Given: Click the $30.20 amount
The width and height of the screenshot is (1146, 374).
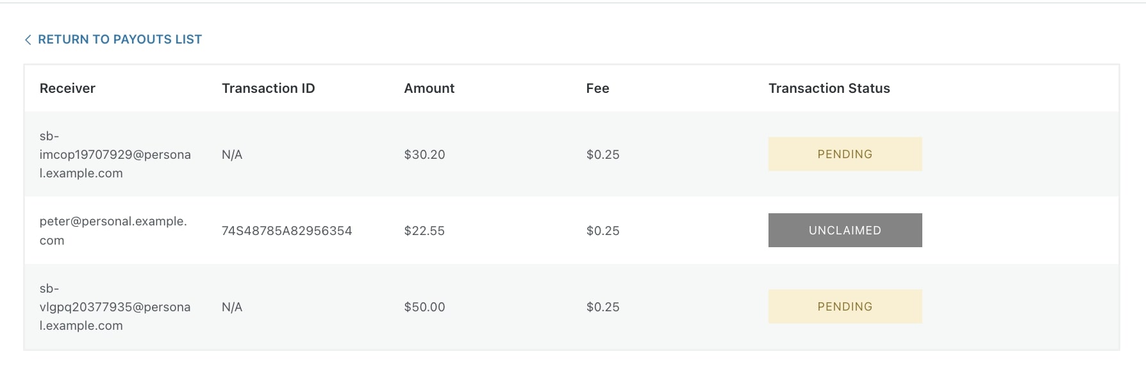Looking at the screenshot, I should [424, 154].
